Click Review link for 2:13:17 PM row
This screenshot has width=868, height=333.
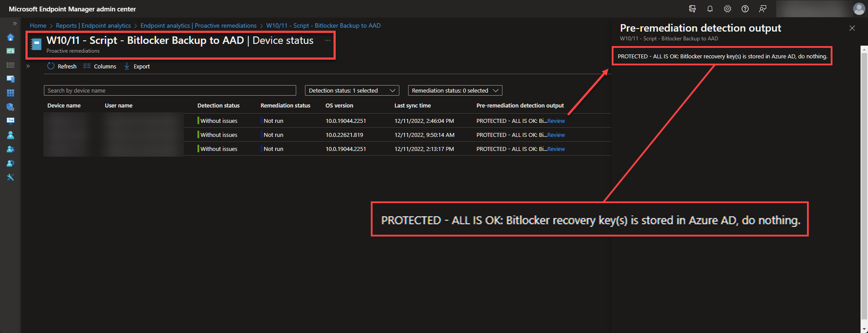[556, 149]
